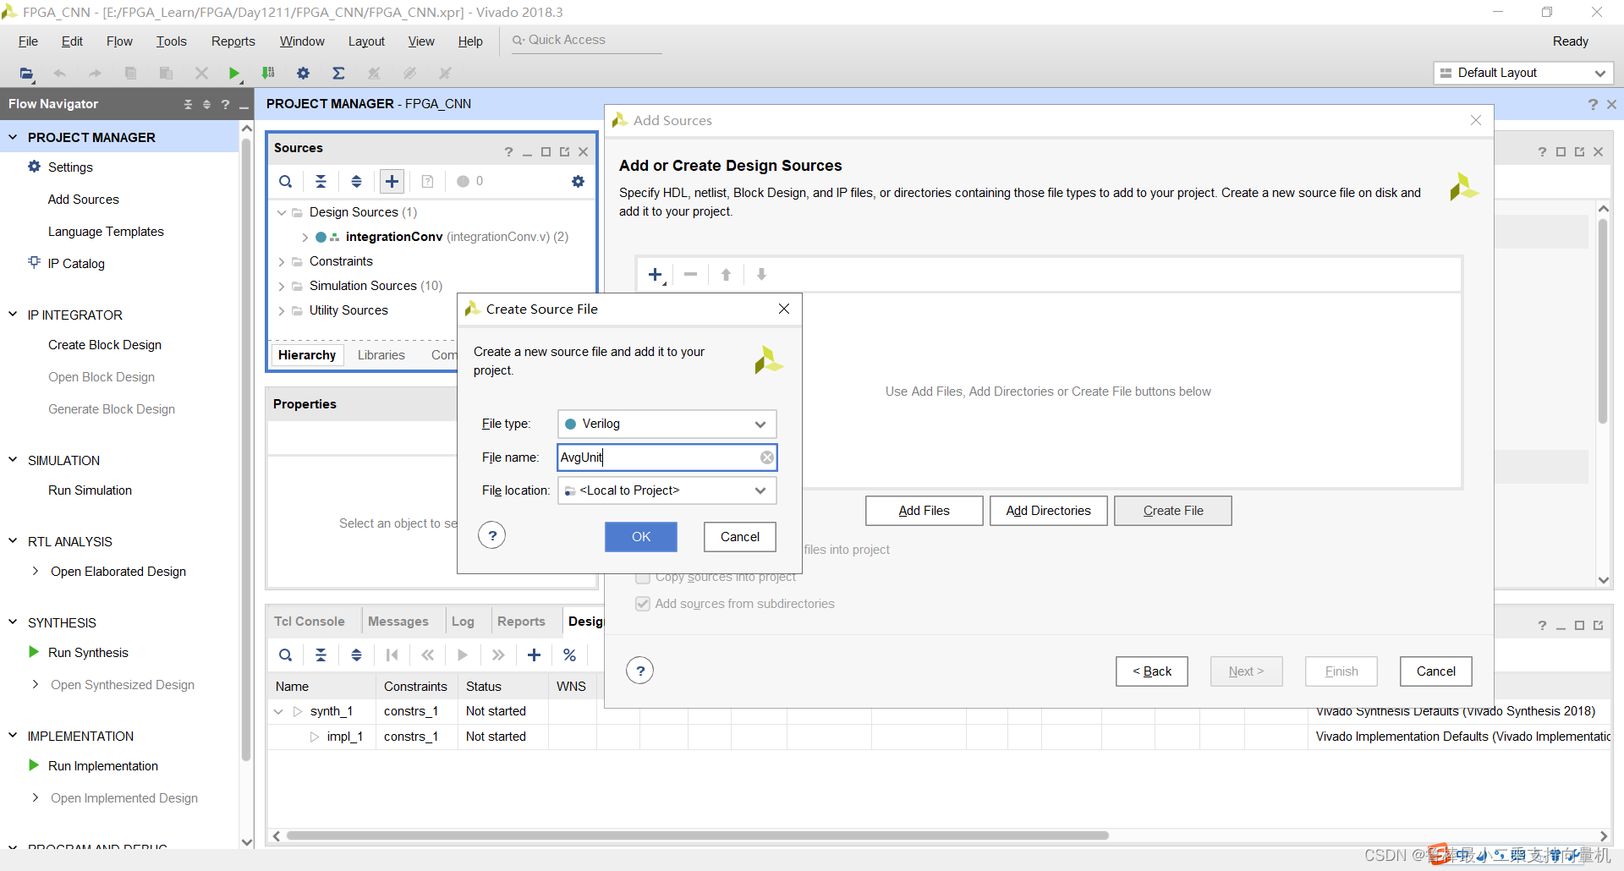Click Run Implementation green play icon

34,765
